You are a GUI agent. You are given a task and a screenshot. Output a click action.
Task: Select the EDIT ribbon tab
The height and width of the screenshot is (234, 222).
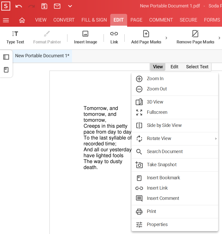[x=119, y=20]
